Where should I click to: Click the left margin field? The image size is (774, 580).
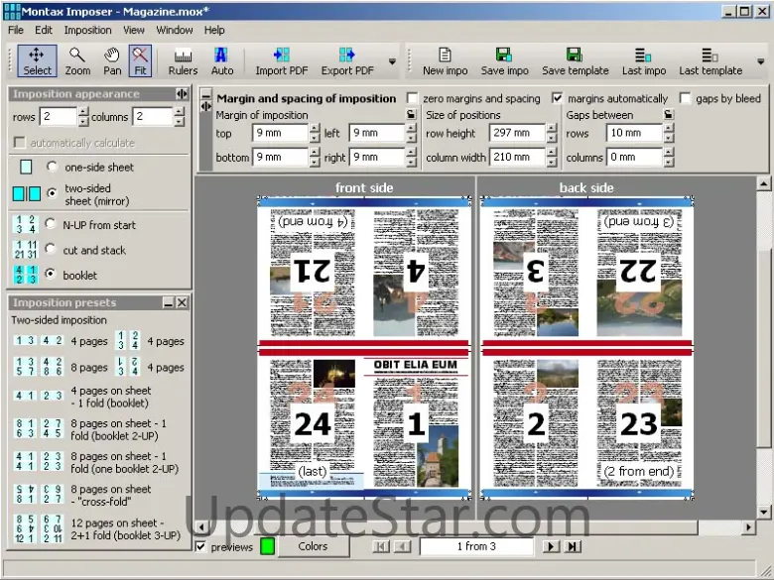pyautogui.click(x=377, y=133)
